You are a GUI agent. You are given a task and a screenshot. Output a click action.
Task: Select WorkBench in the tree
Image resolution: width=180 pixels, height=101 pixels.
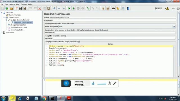point(10,33)
